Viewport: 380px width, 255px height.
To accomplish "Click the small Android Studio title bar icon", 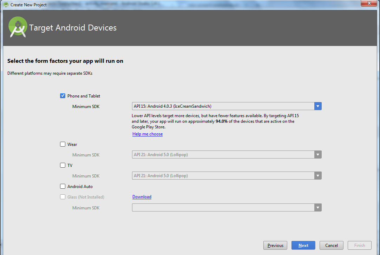I will (6, 5).
